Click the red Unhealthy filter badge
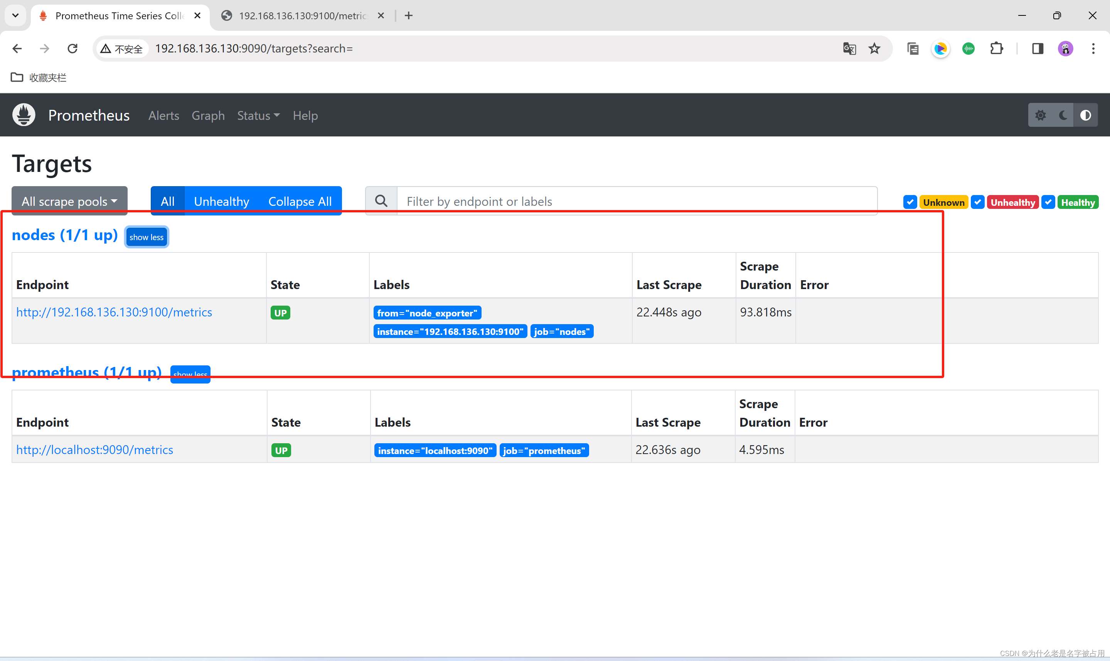Screen dimensions: 1110x661 tap(1013, 202)
